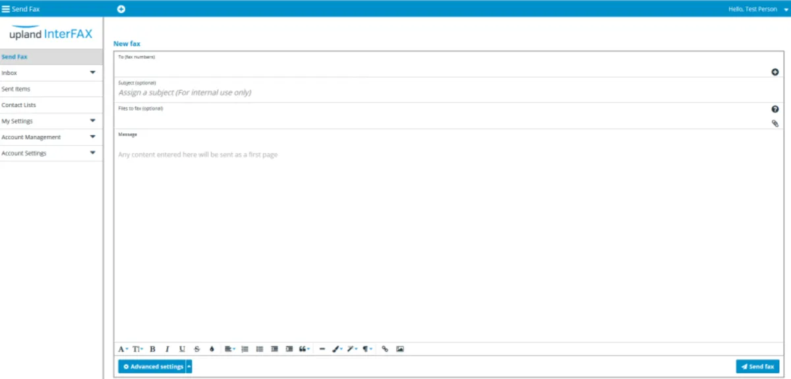Click the Advanced settings button
The image size is (791, 379).
tap(152, 366)
